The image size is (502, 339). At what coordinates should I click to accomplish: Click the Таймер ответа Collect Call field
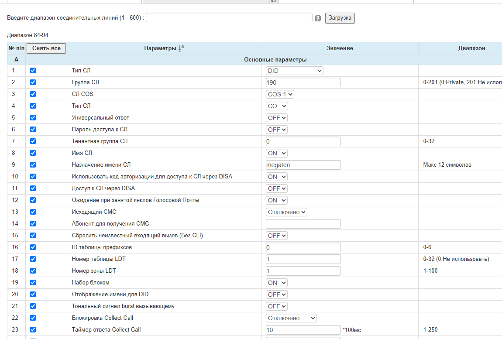303,330
